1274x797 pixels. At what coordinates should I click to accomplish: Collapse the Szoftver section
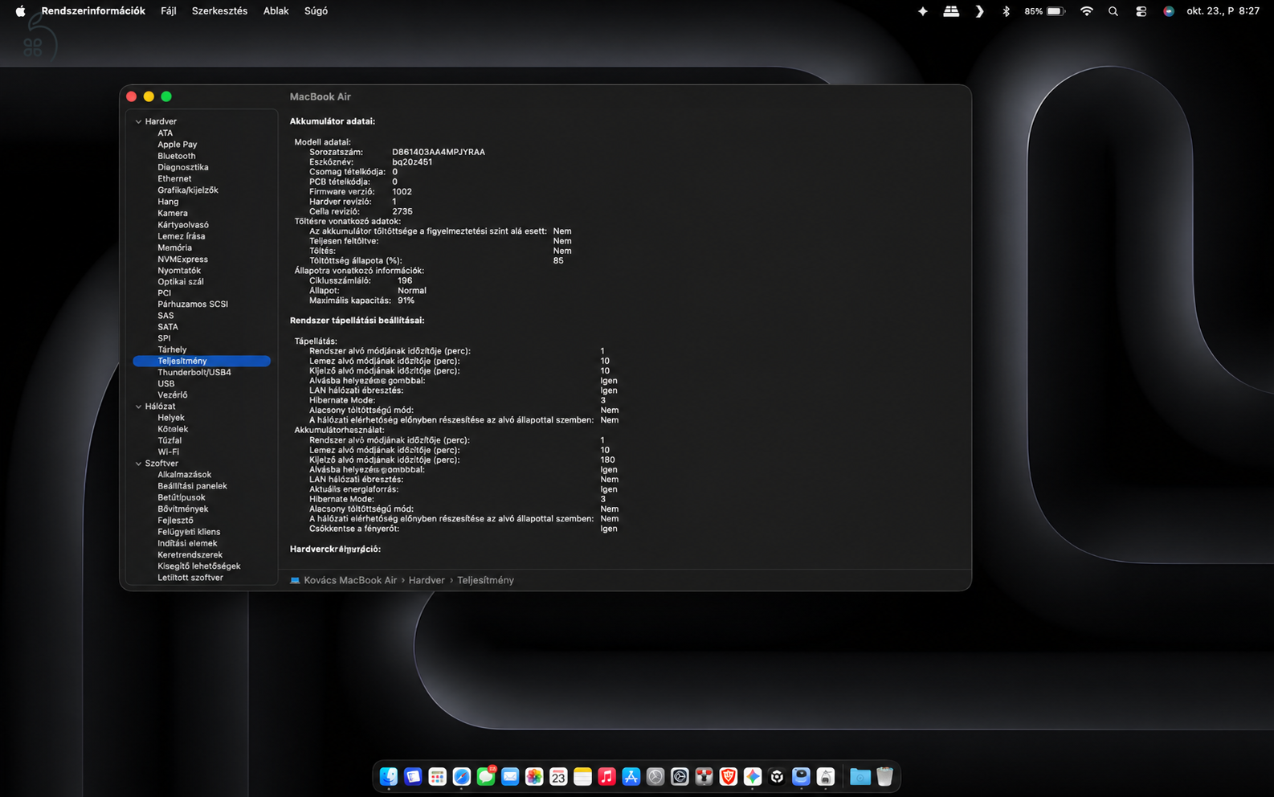coord(138,464)
